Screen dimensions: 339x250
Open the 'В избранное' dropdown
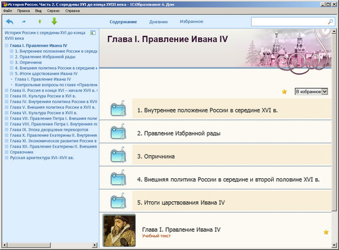311,91
